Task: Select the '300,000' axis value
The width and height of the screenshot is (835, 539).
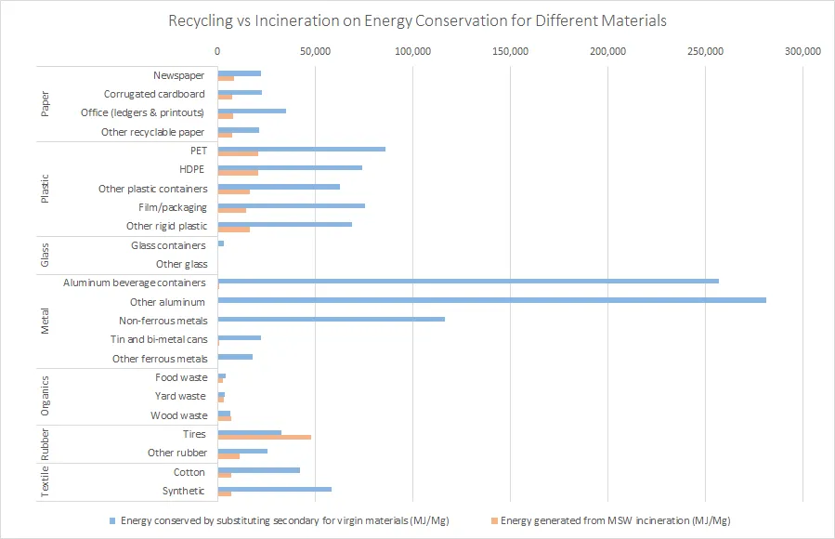Action: click(803, 52)
